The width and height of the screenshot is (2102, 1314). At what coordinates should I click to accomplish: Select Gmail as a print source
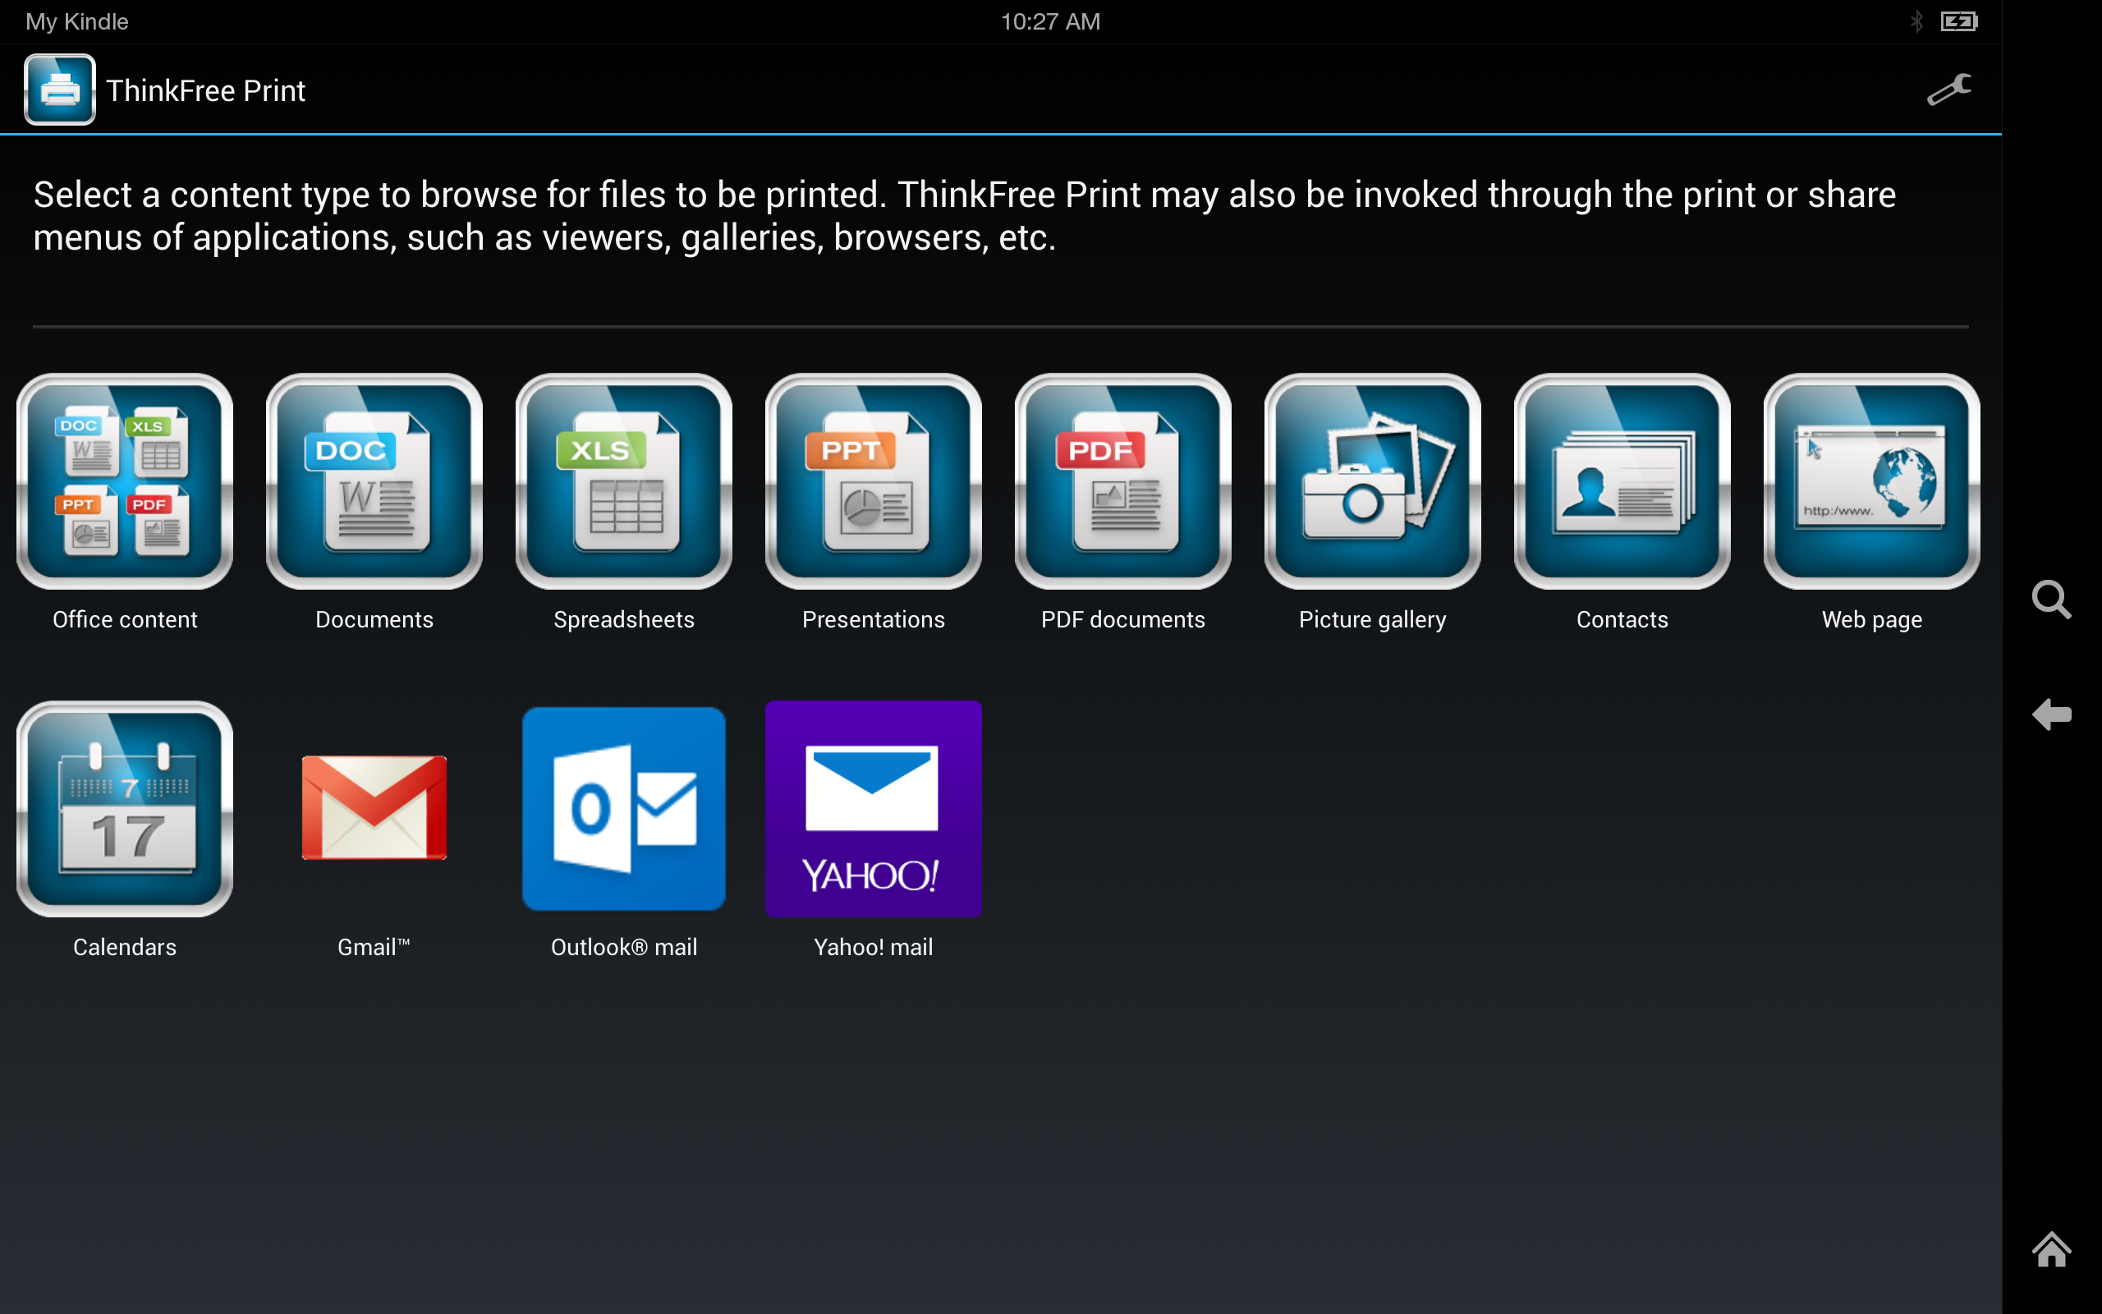[374, 808]
